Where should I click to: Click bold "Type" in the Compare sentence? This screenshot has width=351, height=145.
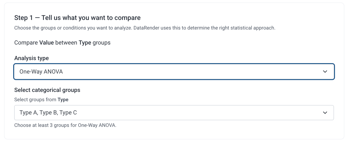(85, 43)
